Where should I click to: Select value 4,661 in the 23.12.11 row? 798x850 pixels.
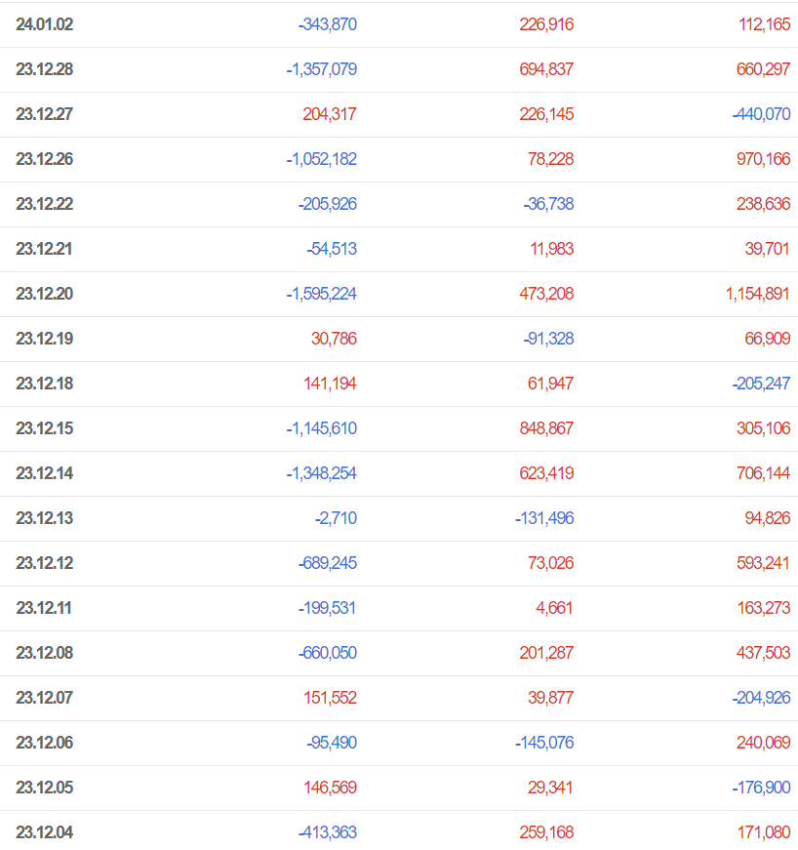point(554,608)
